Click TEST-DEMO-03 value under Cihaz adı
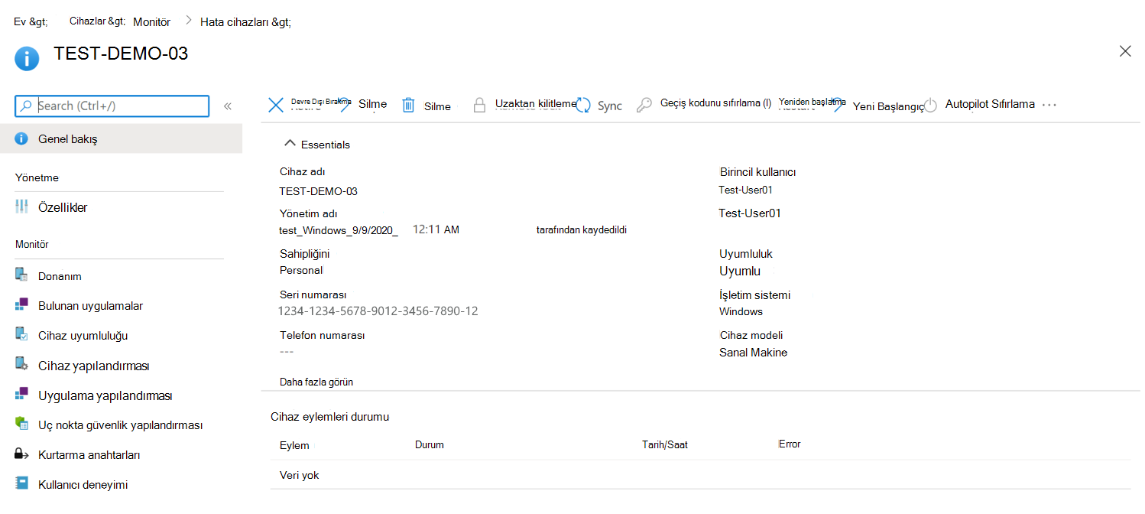 click(318, 191)
